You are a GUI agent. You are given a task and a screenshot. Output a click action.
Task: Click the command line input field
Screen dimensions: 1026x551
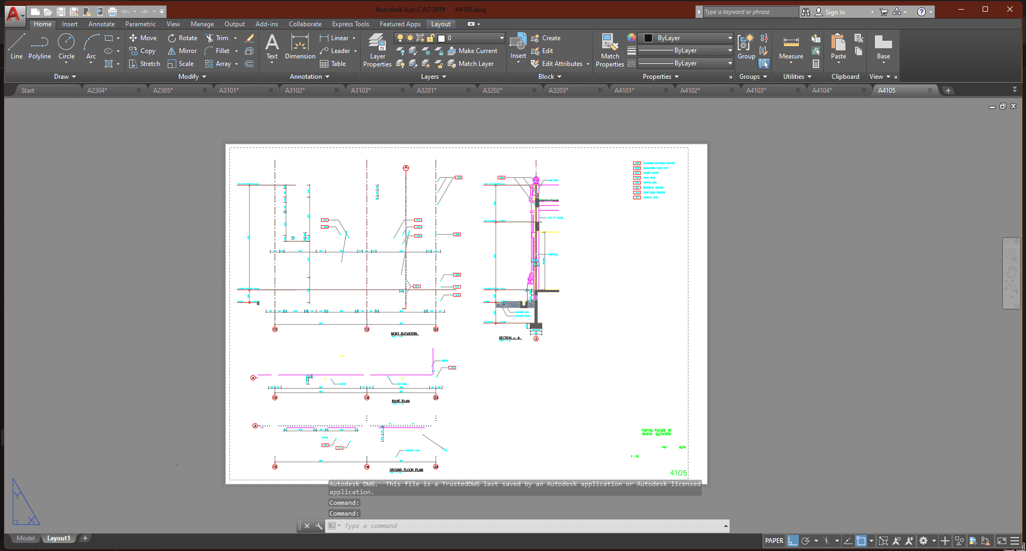click(x=530, y=526)
